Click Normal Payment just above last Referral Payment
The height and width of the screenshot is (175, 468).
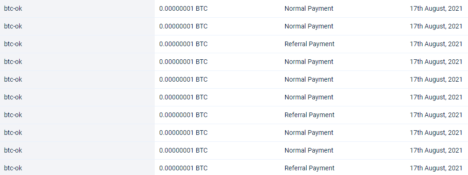pyautogui.click(x=309, y=150)
